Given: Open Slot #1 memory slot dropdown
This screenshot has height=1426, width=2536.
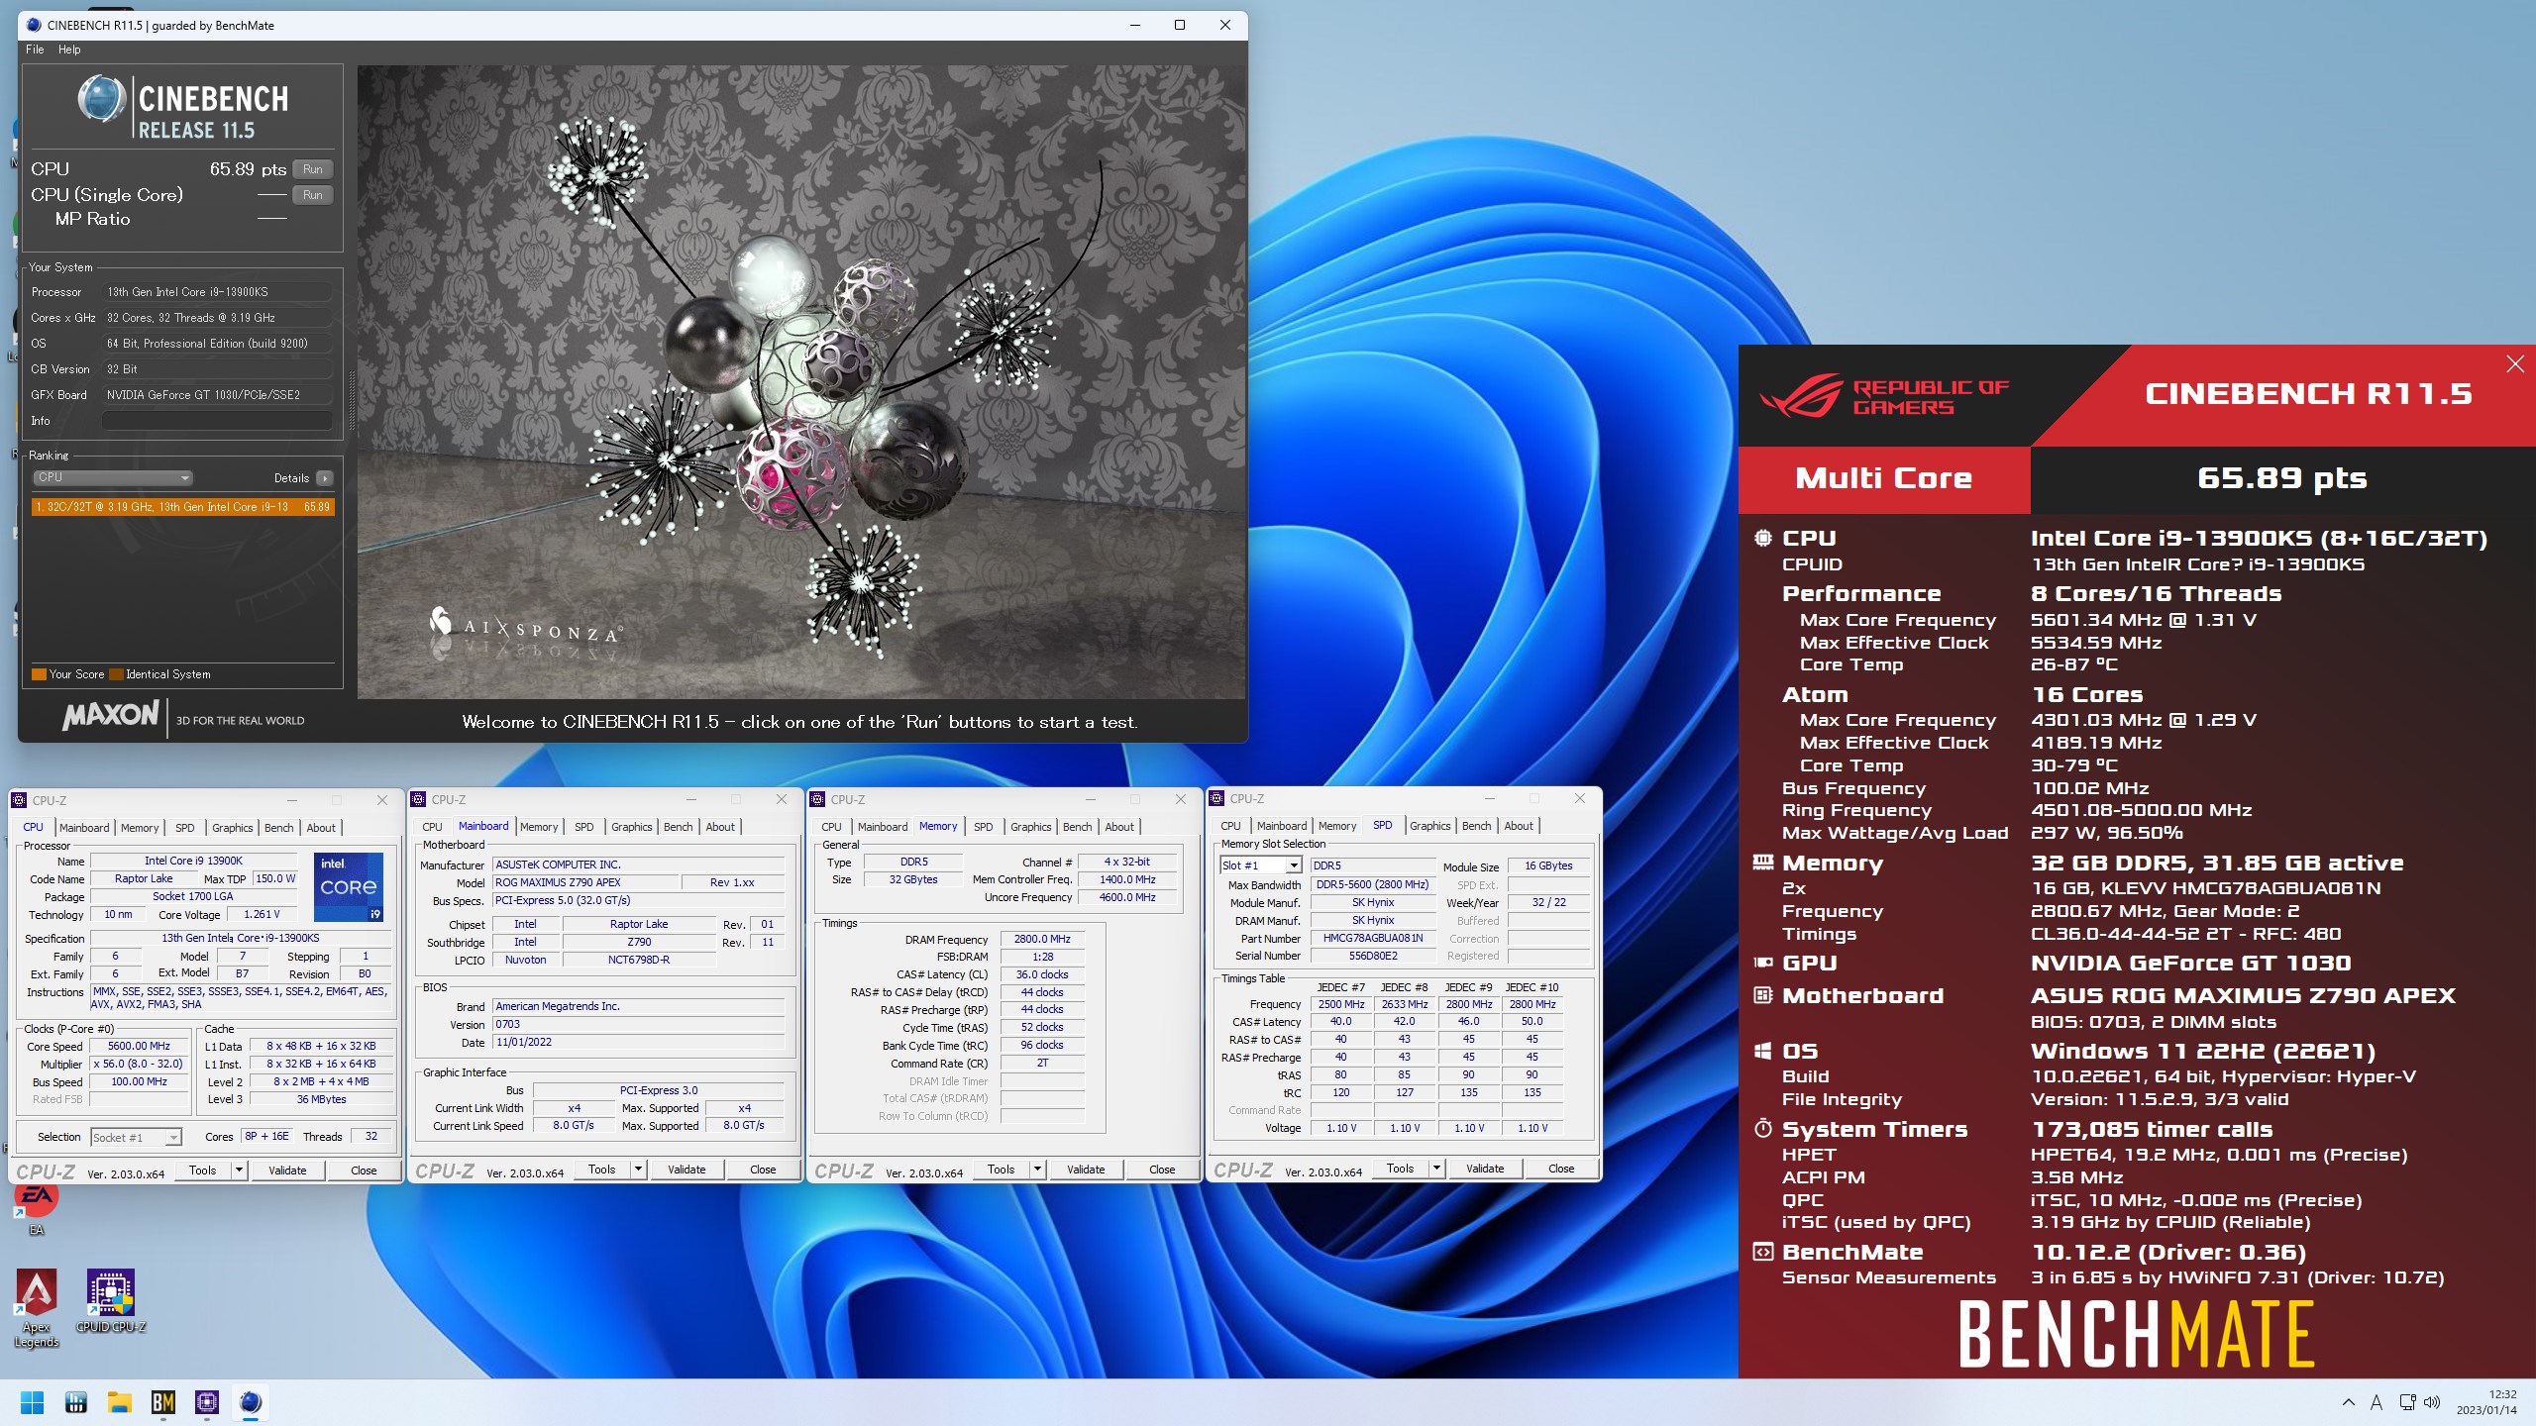Looking at the screenshot, I should pos(1261,866).
